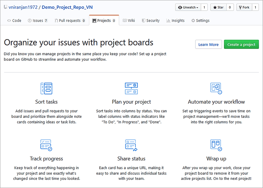This screenshot has height=188, width=263.
Task: Click the "Plan your project" heading
Action: 131,102
